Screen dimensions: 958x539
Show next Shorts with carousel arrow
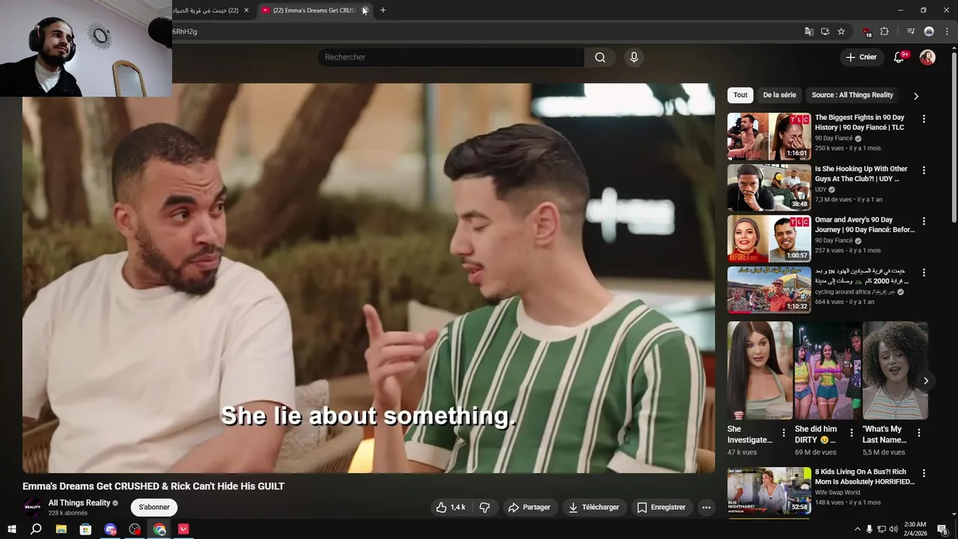[926, 381]
